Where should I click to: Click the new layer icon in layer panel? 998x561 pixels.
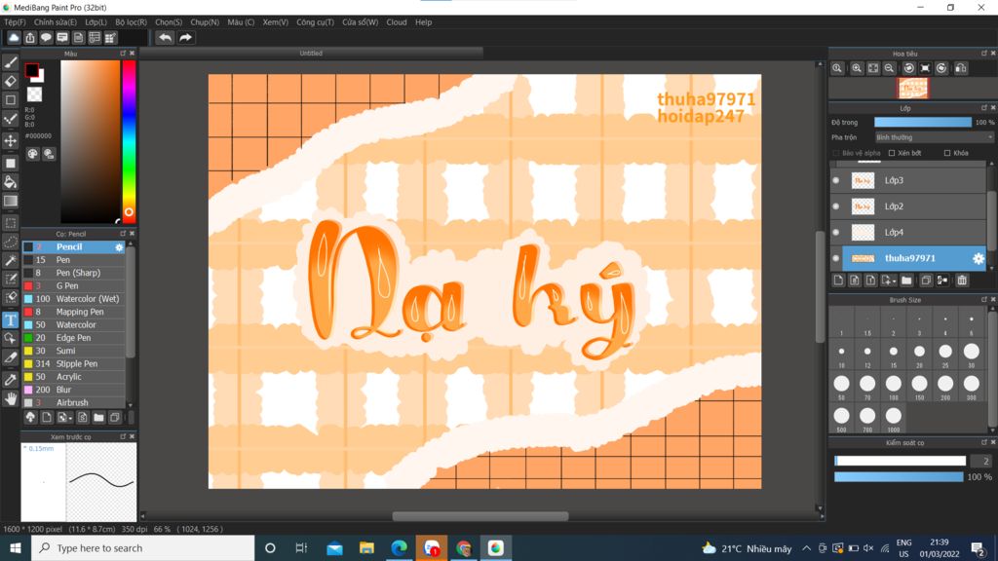(838, 280)
